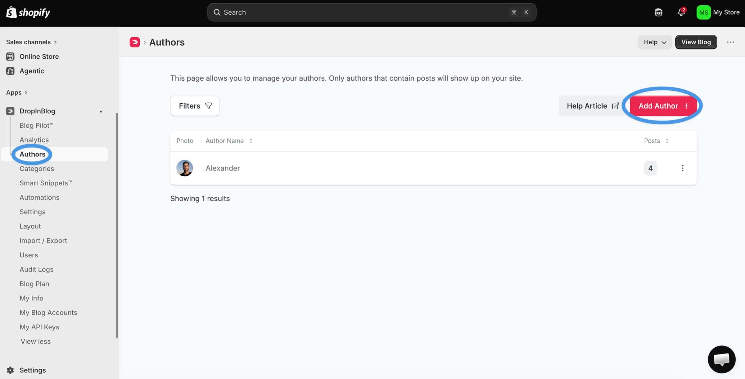Click the Alexander author name
This screenshot has width=745, height=379.
click(x=223, y=168)
